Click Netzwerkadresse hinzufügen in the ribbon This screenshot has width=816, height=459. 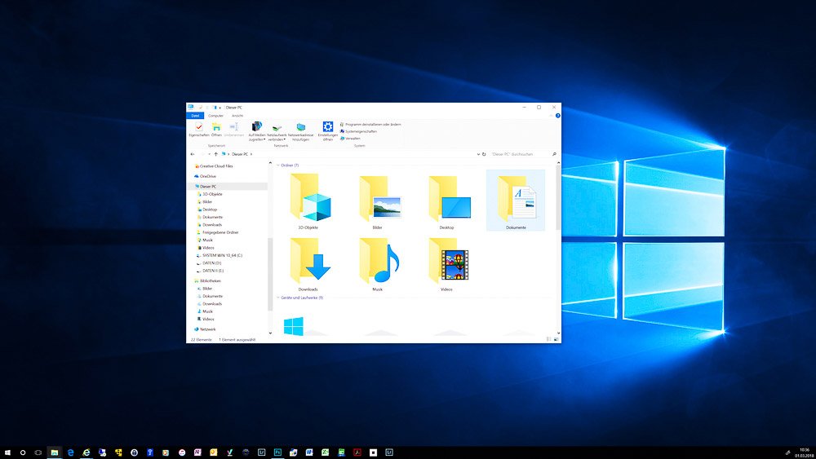tap(301, 128)
